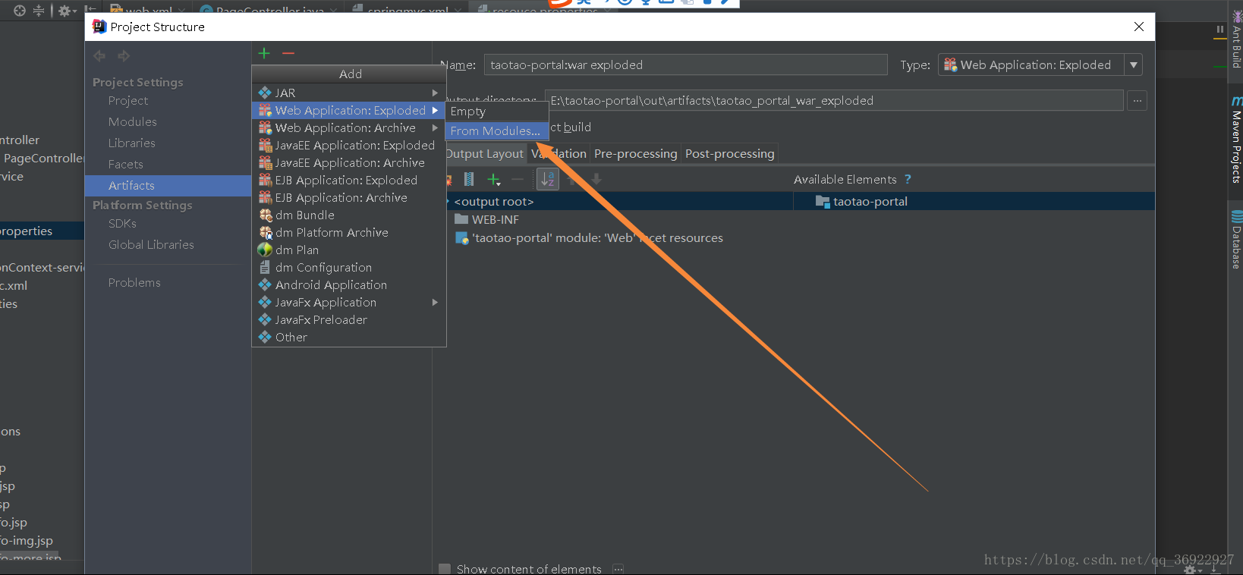Click the artifact Name input field

click(686, 64)
